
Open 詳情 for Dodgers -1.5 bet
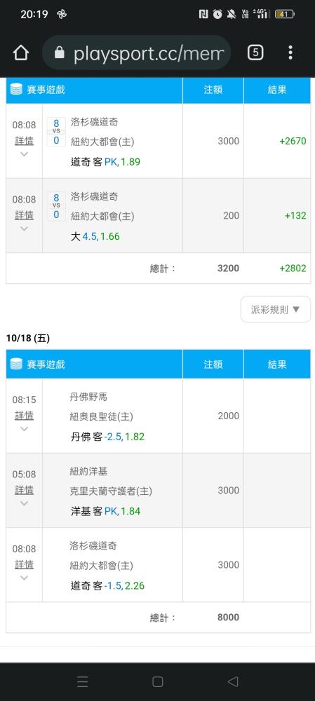pos(24,564)
